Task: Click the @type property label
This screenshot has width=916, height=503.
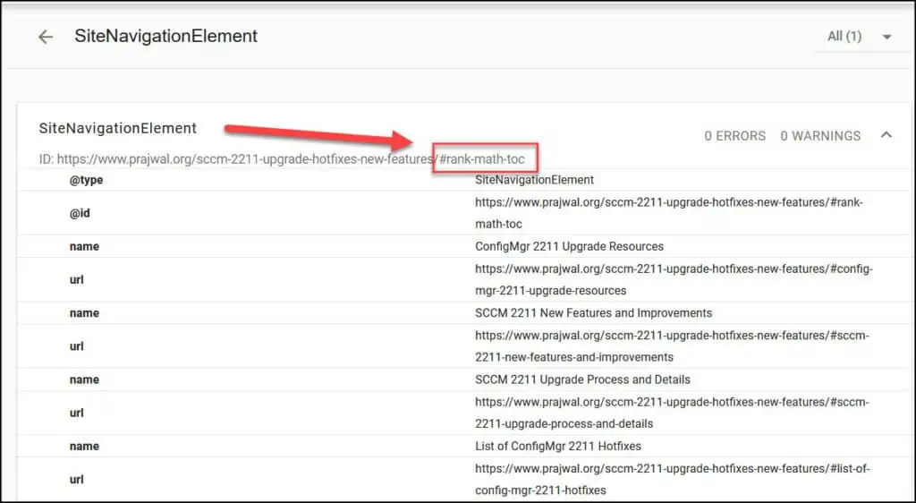Action: (x=87, y=180)
